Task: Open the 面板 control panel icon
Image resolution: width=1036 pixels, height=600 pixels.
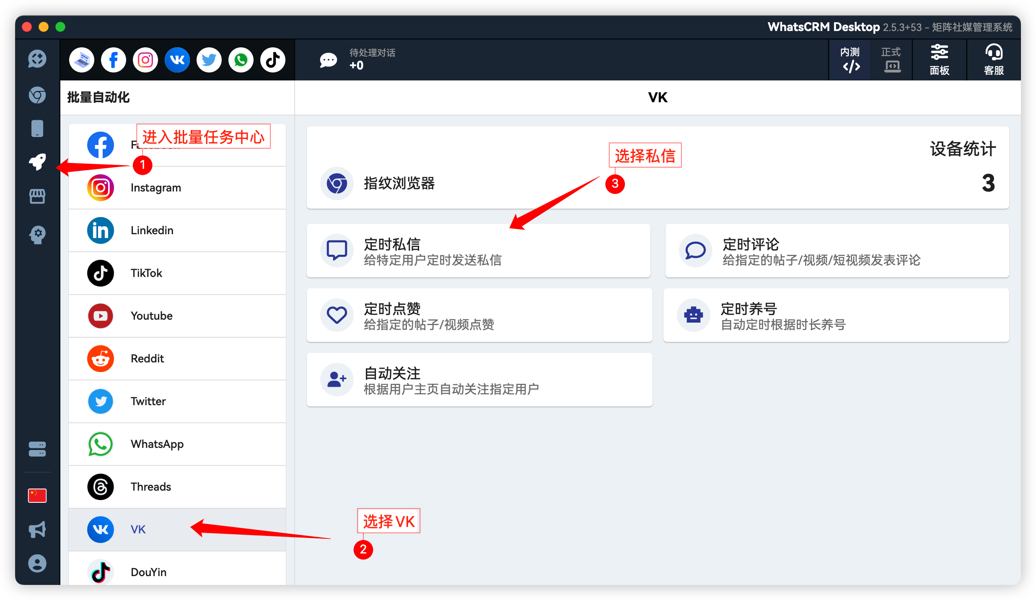Action: pos(939,59)
